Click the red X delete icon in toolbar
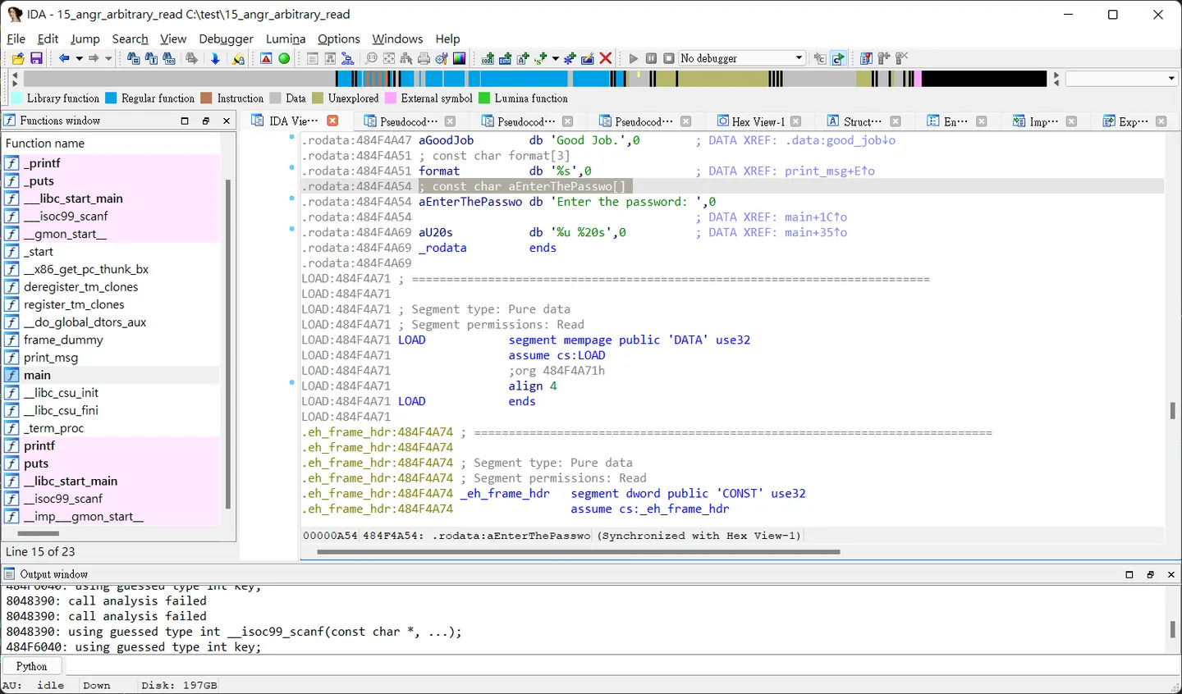 coord(606,58)
